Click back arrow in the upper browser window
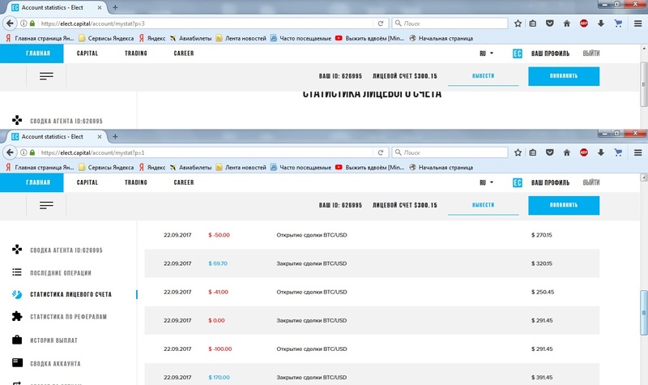Viewport: 648px width, 385px height. click(10, 24)
